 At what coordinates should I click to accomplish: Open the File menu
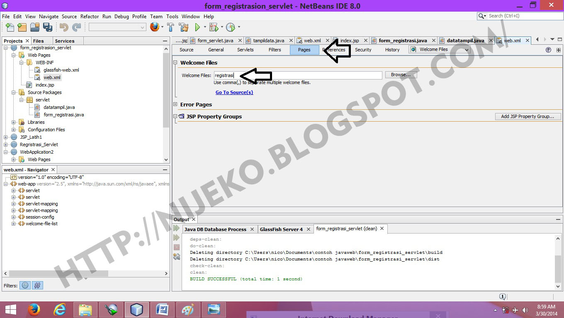pos(6,17)
